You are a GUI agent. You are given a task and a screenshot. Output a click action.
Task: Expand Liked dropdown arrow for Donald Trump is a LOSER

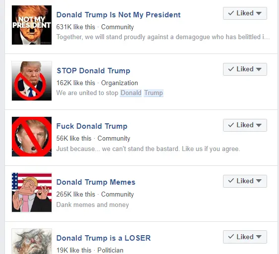[x=259, y=237]
